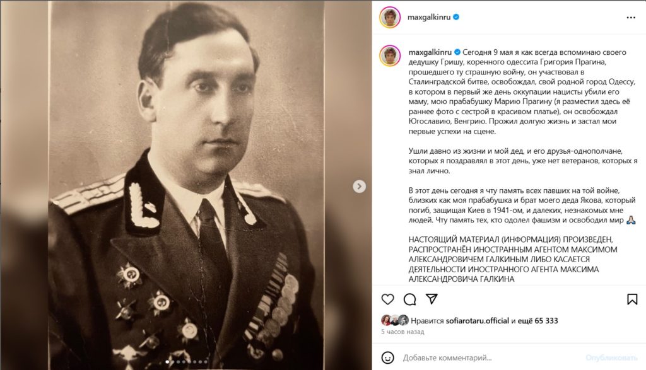Open maxgalkinru username in header
This screenshot has width=646, height=370.
(429, 17)
